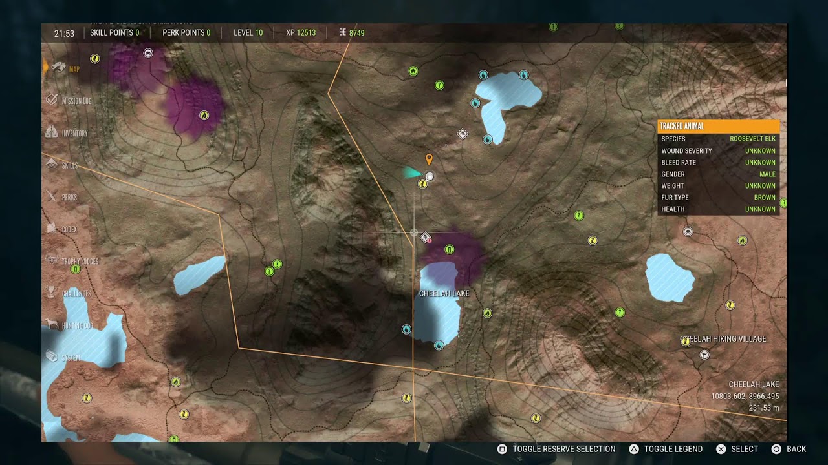Viewport: 828px width, 465px height.
Task: Select the Trophy Lodges trophy icon
Action: [52, 261]
